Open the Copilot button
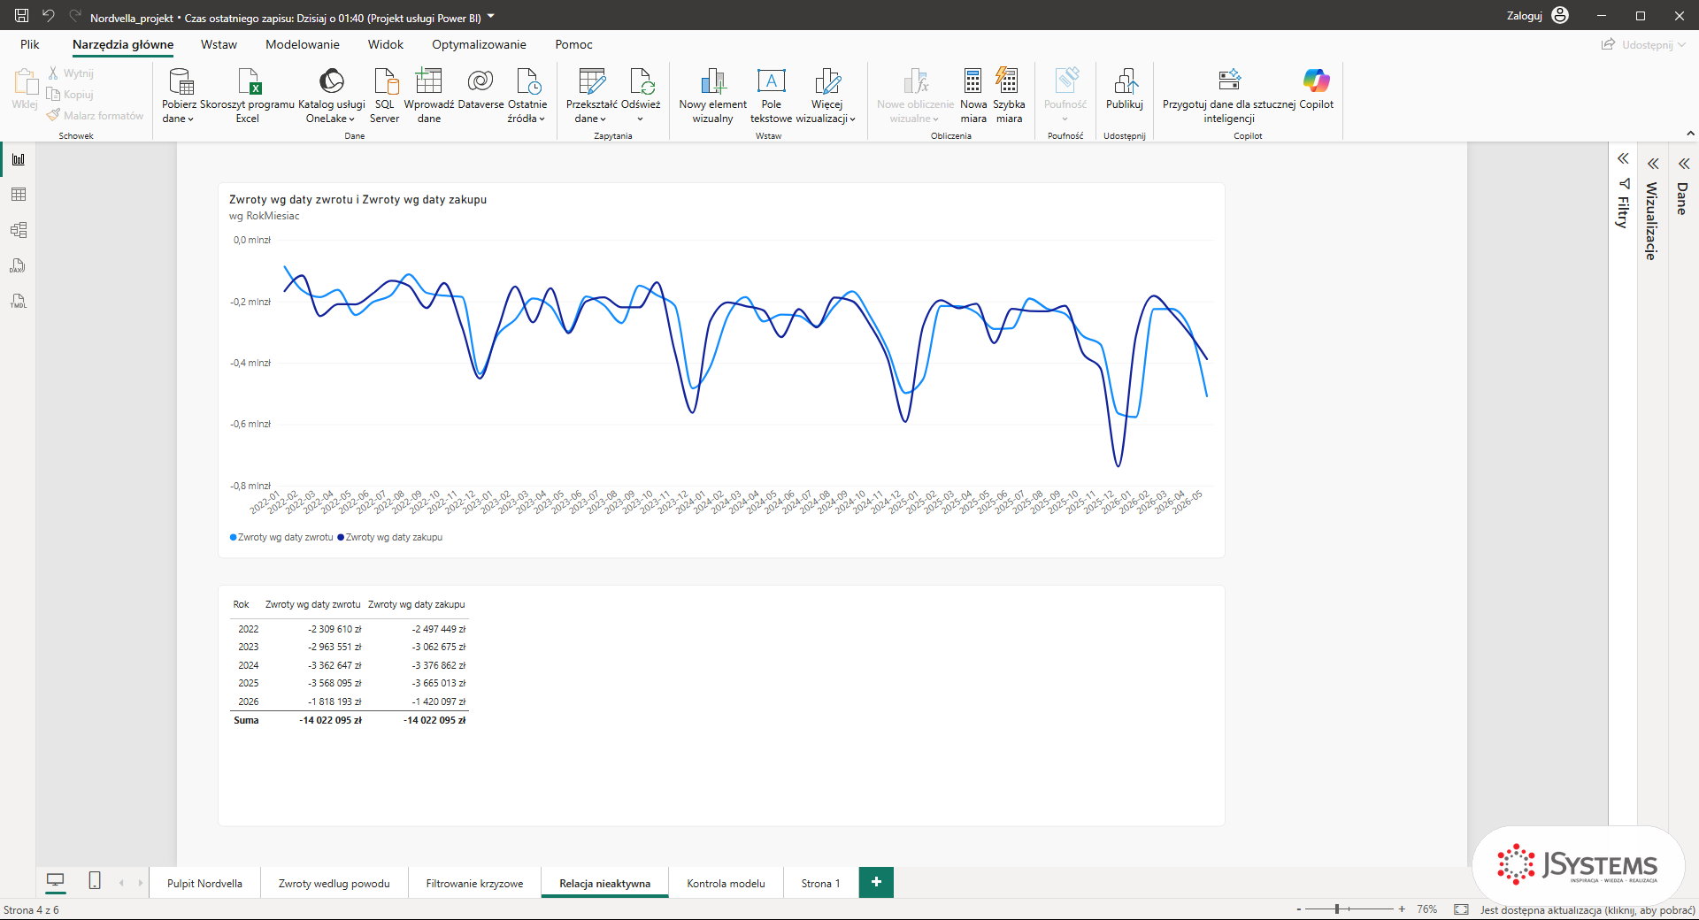The width and height of the screenshot is (1699, 920). click(1316, 88)
